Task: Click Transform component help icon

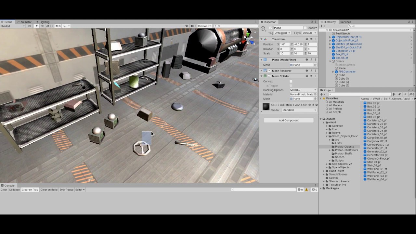Action: (306, 39)
